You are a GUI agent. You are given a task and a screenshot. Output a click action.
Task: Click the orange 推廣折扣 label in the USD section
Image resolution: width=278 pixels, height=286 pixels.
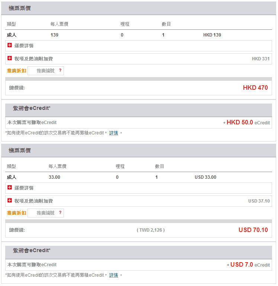[17, 213]
